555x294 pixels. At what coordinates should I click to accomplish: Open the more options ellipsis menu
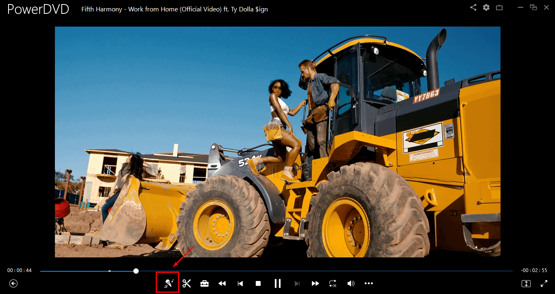(x=369, y=283)
